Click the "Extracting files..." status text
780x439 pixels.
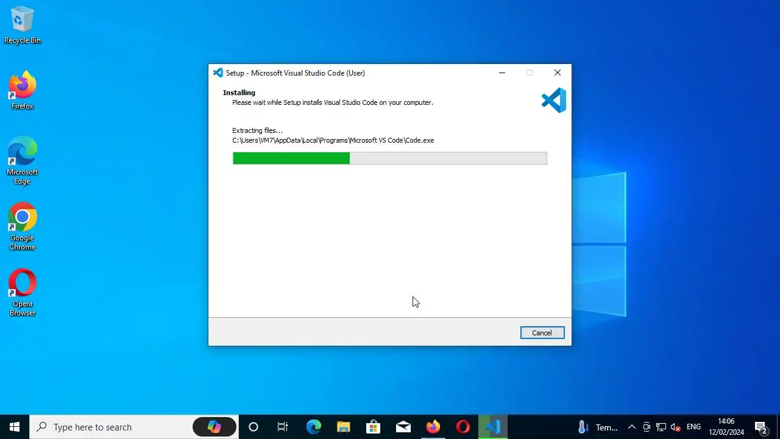coord(257,130)
